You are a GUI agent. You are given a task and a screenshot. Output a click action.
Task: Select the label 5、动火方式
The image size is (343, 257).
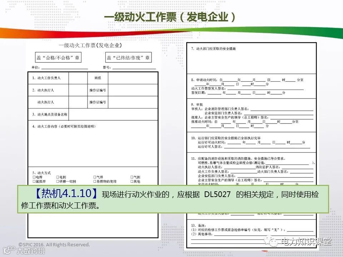[41, 173]
